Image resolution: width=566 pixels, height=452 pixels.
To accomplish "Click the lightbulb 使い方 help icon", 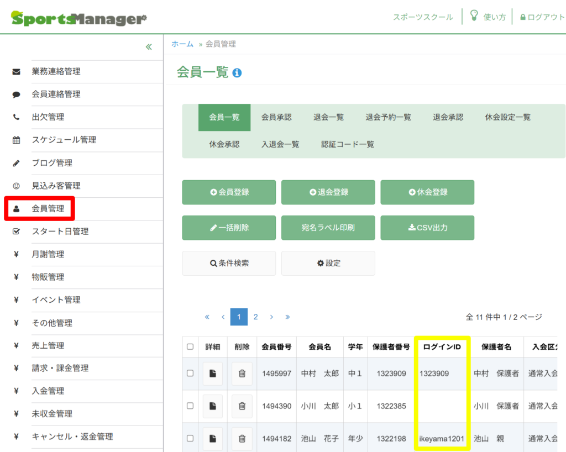I will click(x=474, y=16).
